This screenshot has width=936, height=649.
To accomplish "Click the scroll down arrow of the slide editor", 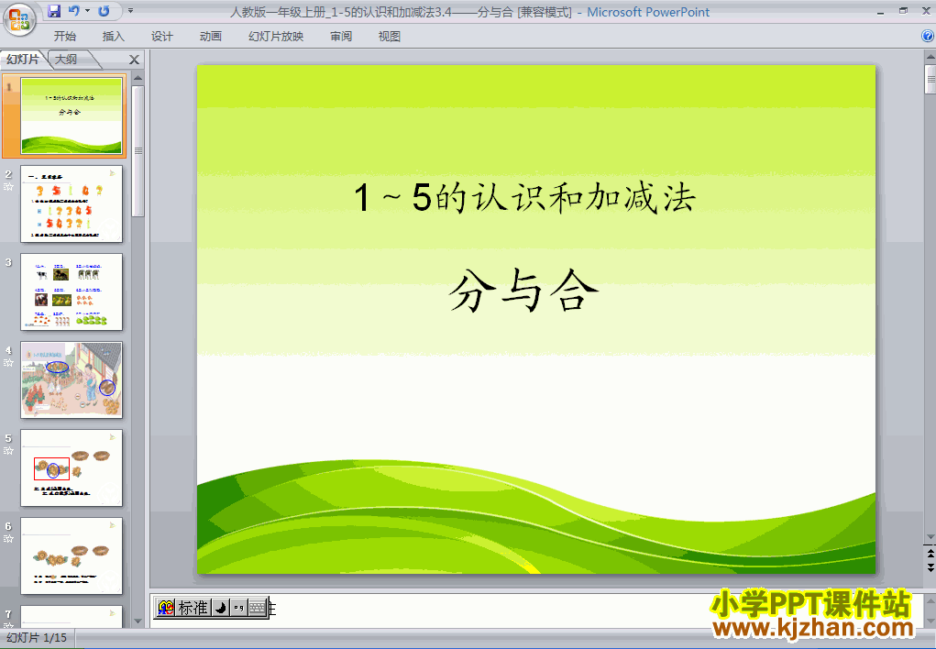I will click(930, 537).
